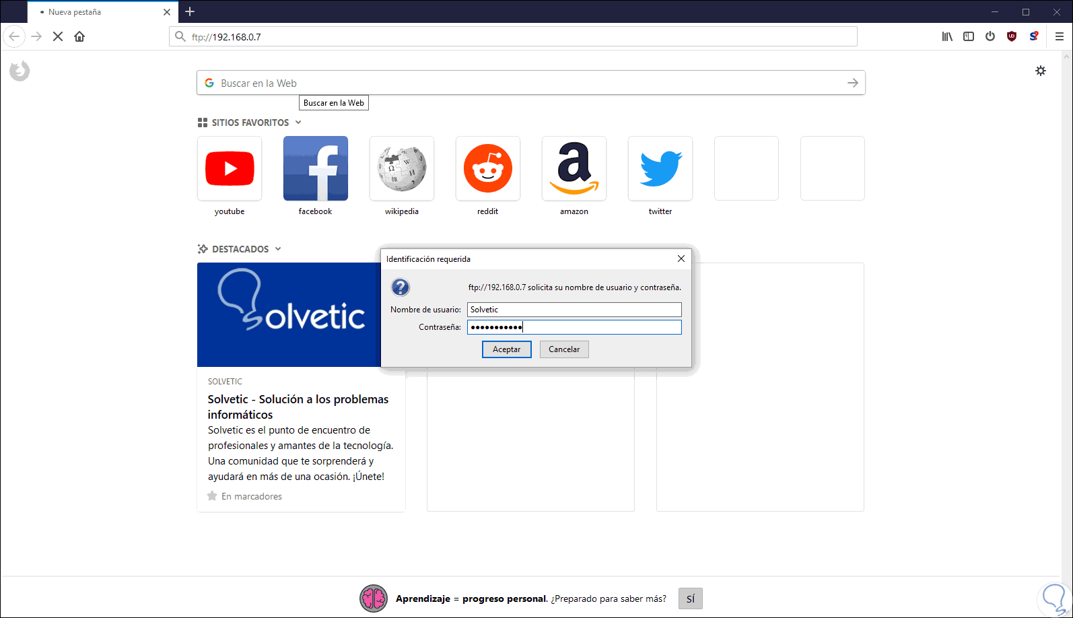Close the Identificación requerida dialog

(681, 259)
